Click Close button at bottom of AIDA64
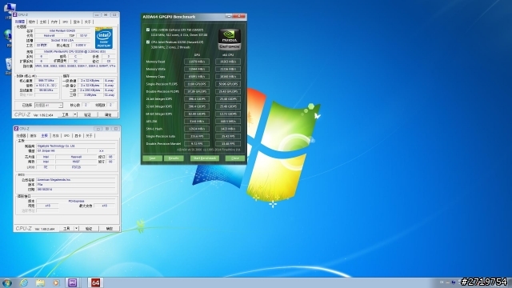The height and width of the screenshot is (288, 512). coord(235,158)
